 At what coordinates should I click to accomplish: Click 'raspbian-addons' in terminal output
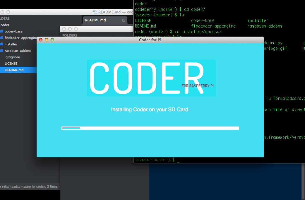click(265, 26)
